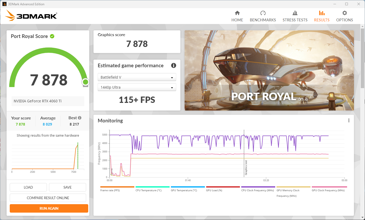Click the Graphics test marker line
The image size is (365, 220).
244,153
